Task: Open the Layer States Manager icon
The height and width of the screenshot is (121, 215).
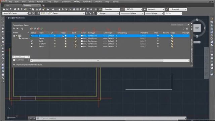Action: (x=22, y=29)
